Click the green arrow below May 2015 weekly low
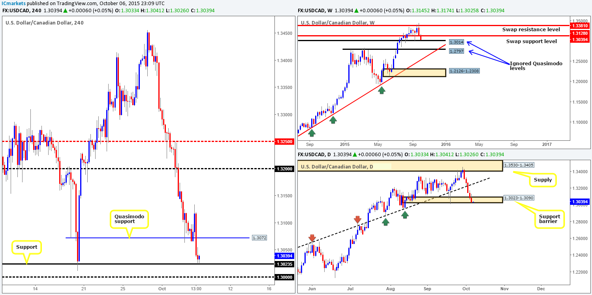Viewport: 592px width, 295px height. pos(382,90)
